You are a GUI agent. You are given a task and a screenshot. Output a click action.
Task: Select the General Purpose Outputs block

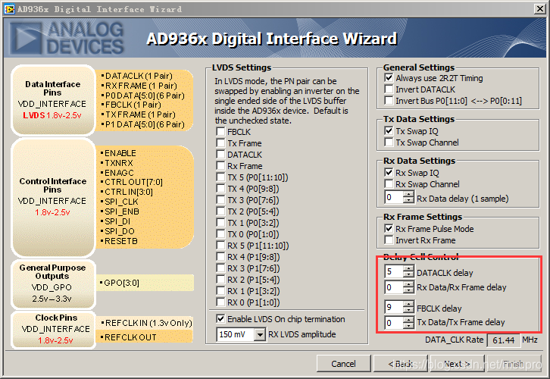click(52, 283)
